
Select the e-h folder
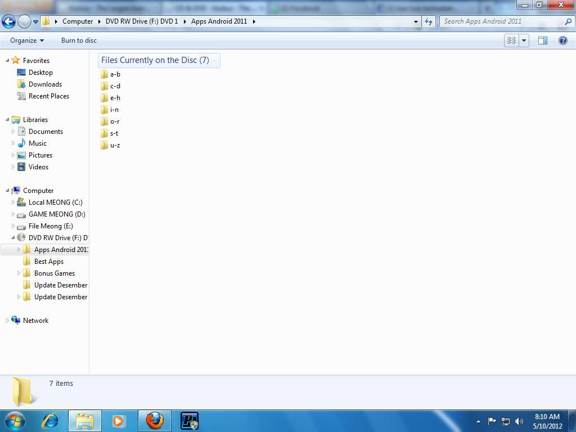click(110, 98)
